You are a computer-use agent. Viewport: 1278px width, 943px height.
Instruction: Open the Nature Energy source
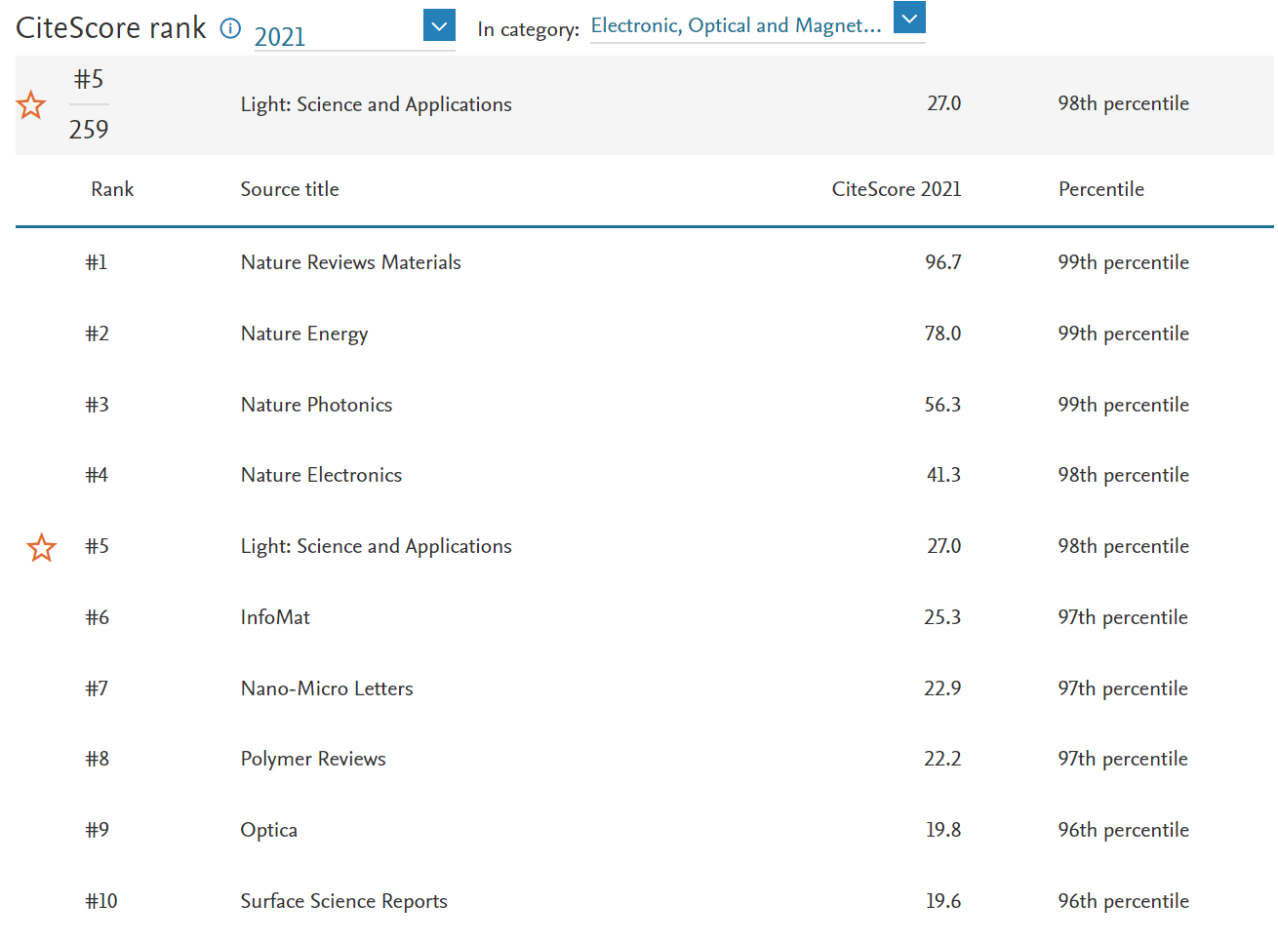[x=303, y=334]
